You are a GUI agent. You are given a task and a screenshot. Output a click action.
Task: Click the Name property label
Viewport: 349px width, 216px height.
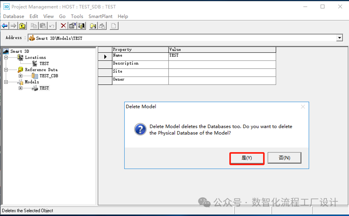coord(117,55)
